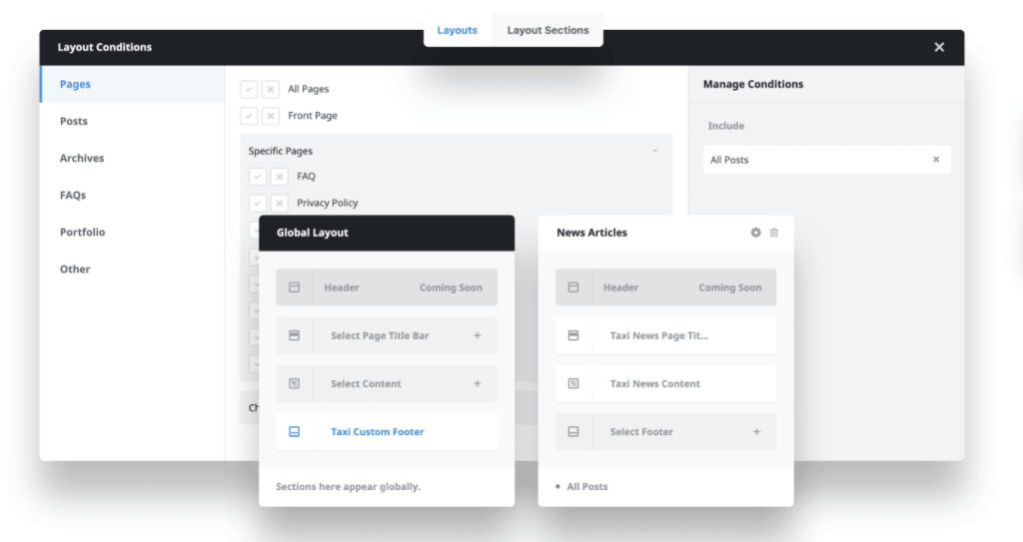Open the Taxi Custom Footer section
Screen dimensions: 1023x542
tap(387, 432)
